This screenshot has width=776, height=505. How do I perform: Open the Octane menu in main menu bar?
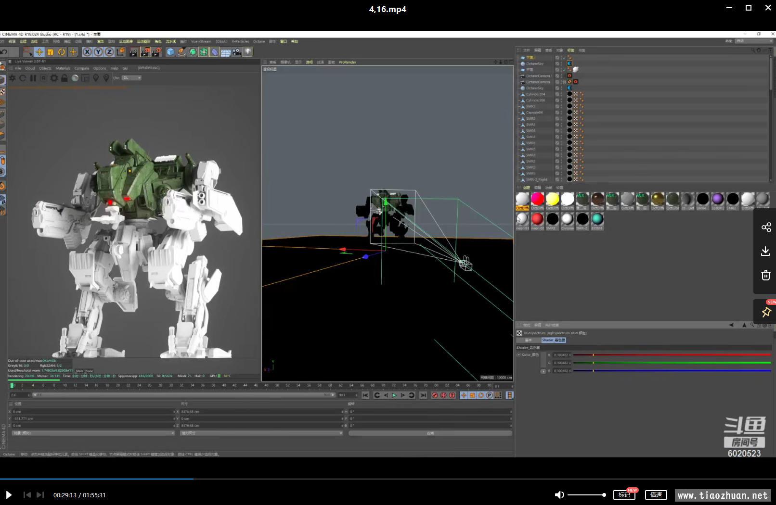259,41
